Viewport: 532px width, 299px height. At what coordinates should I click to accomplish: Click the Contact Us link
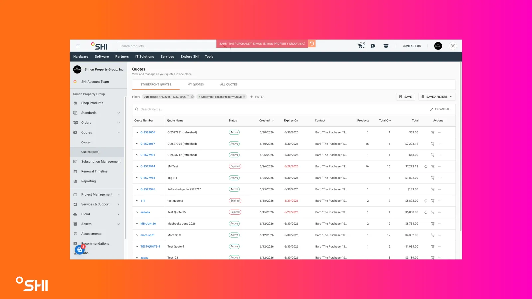412,46
